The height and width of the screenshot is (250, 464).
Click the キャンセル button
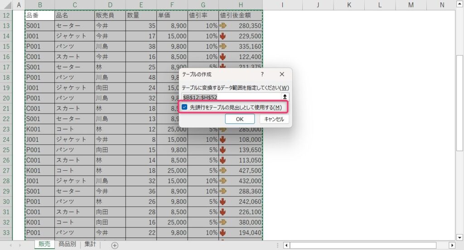pos(274,119)
